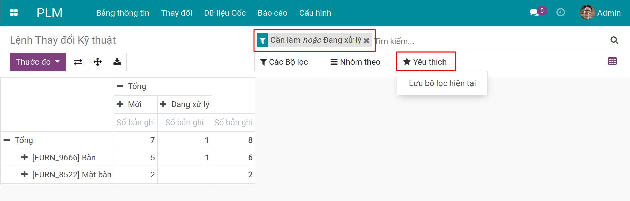Click the search magnifier icon
The image size is (630, 201).
pos(614,40)
